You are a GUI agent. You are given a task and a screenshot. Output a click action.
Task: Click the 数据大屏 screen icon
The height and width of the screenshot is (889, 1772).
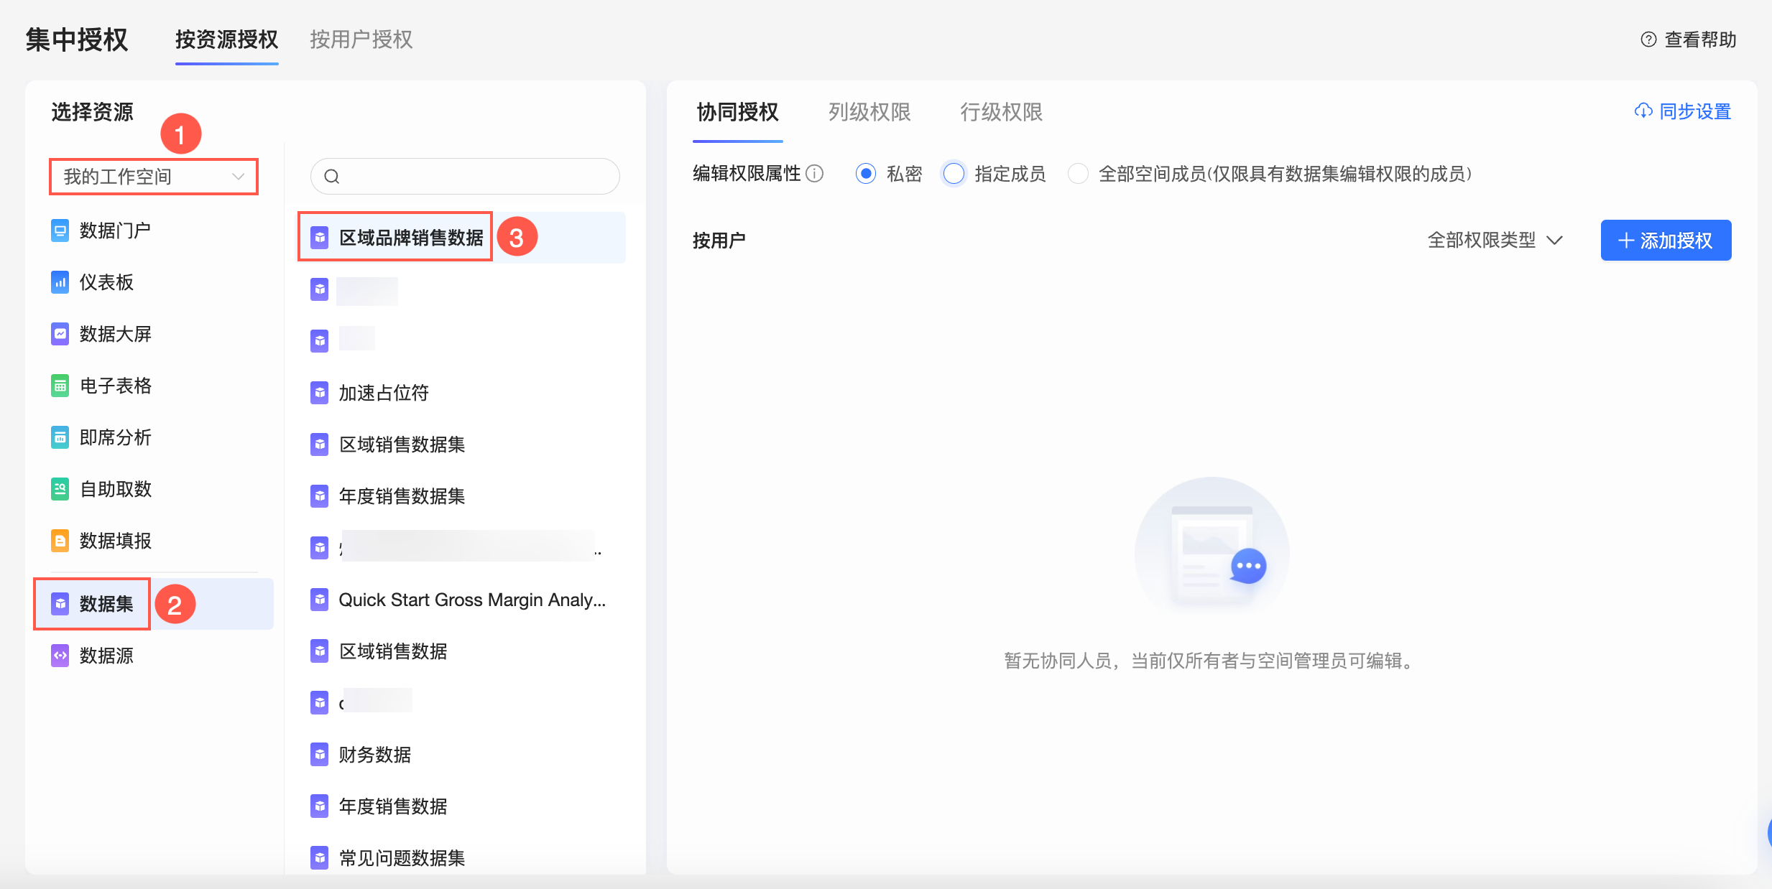pyautogui.click(x=60, y=334)
